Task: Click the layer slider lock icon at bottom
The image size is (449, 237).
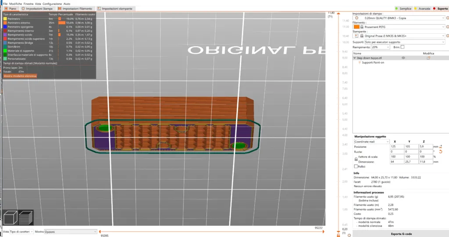Action: 339,235
